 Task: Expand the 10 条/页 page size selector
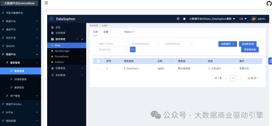pos(253,78)
